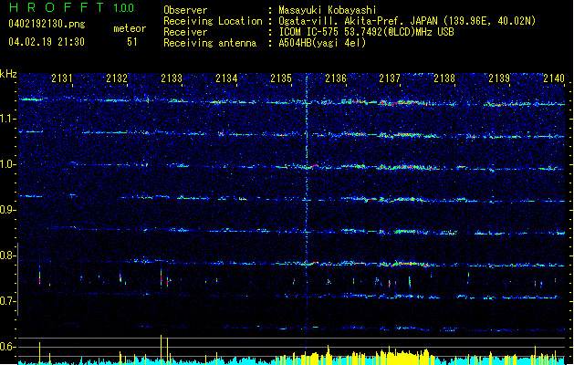Click the 0.6 frequency axis label

click(7, 347)
